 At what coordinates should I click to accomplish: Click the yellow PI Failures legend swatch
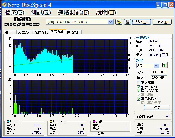[x=51, y=121]
